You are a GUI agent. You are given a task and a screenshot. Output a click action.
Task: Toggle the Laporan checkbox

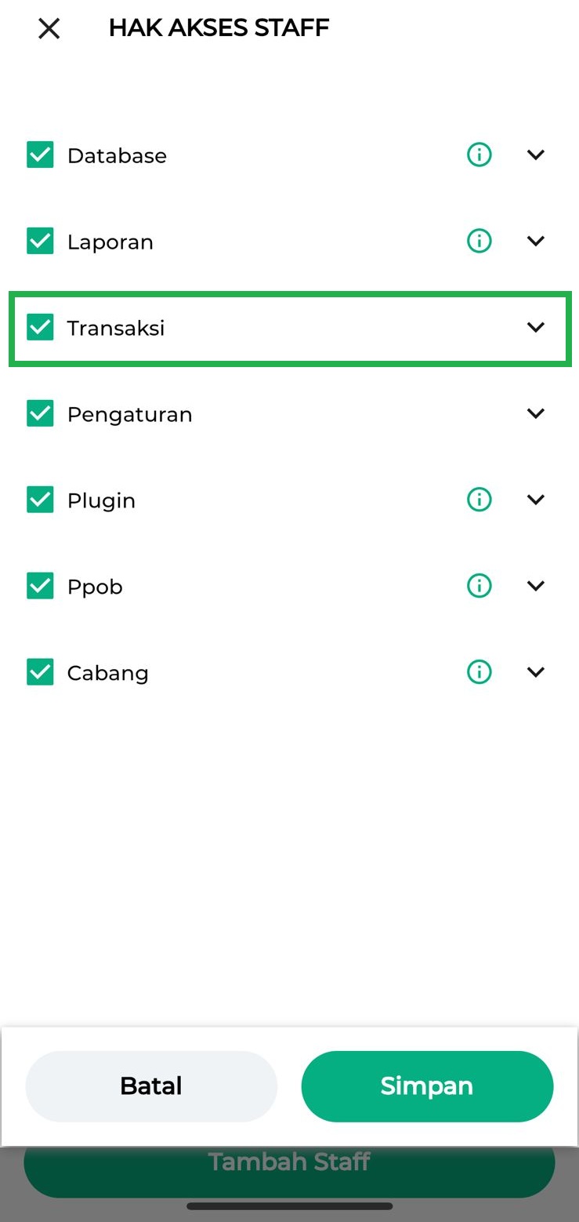click(40, 242)
